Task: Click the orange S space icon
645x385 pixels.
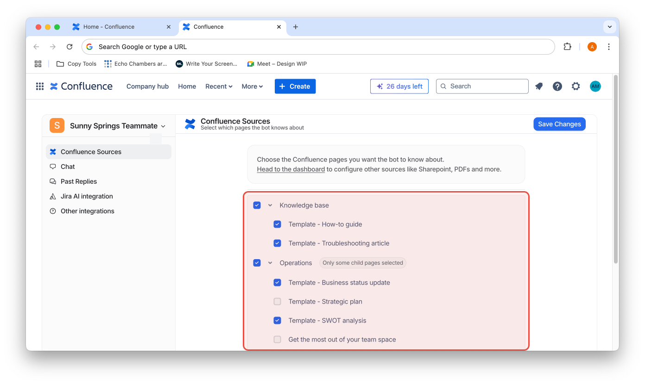Action: tap(57, 125)
